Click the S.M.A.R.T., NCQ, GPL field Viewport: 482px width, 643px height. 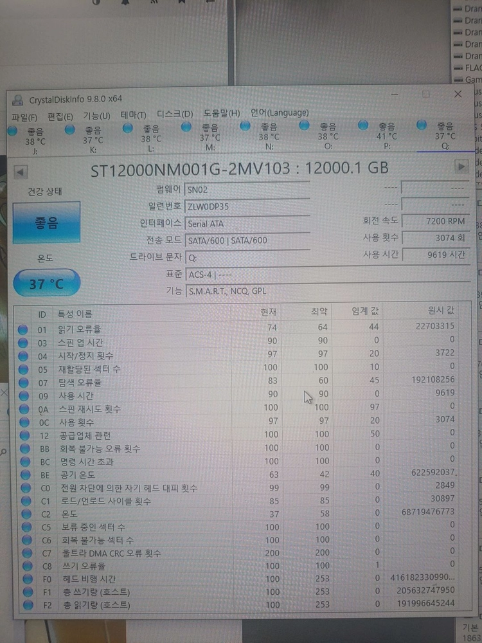click(328, 291)
